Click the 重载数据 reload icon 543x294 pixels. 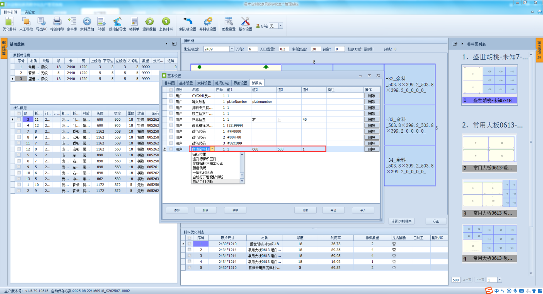tap(149, 22)
